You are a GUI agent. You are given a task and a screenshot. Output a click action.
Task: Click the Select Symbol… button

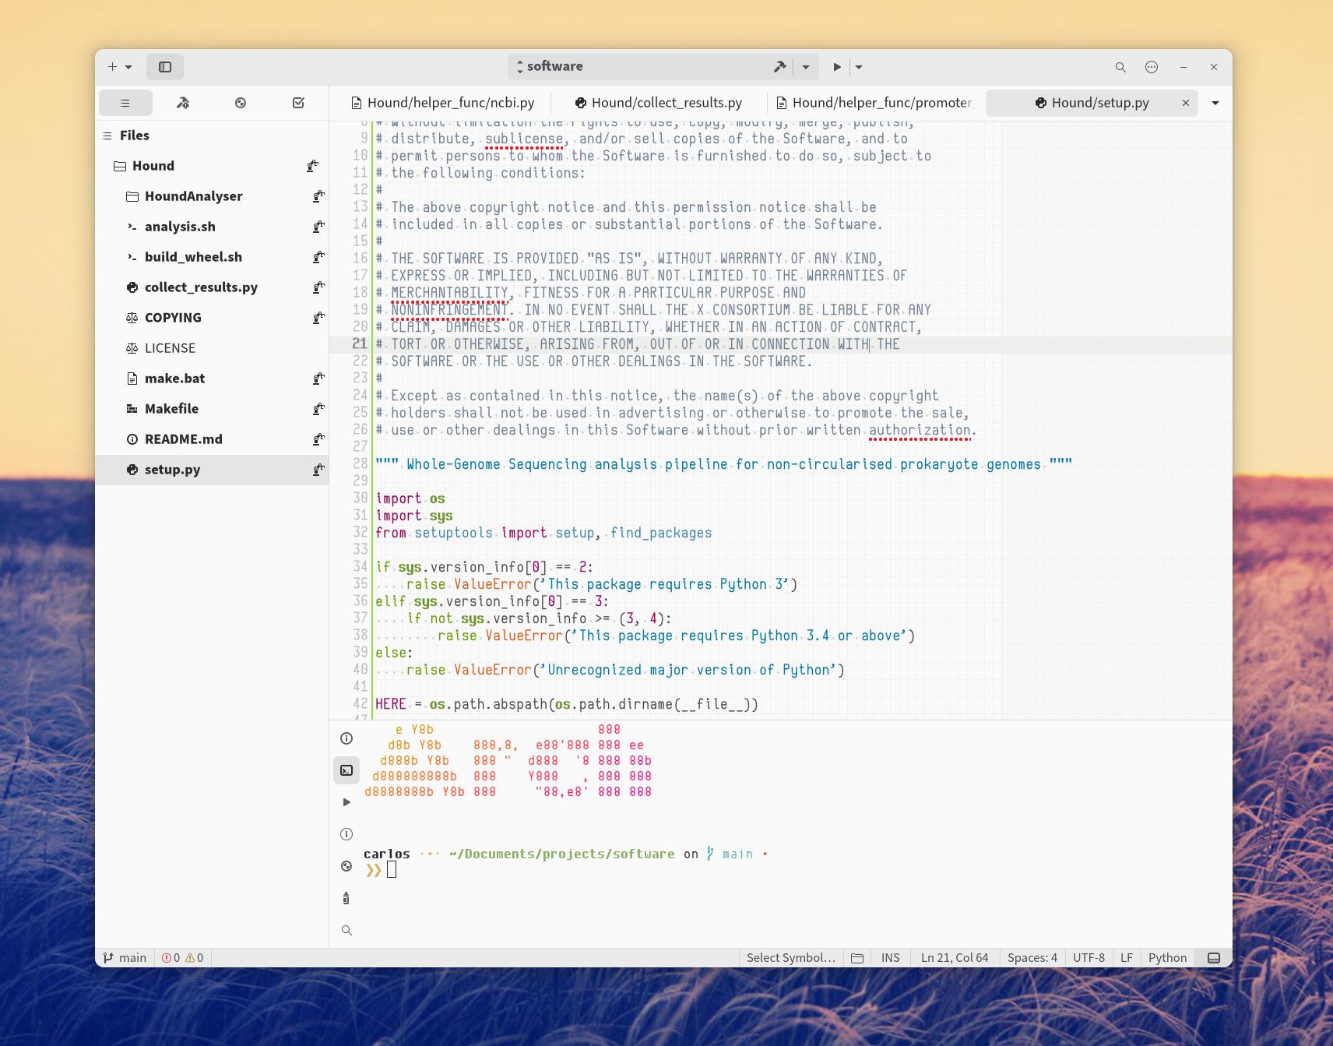point(790,958)
